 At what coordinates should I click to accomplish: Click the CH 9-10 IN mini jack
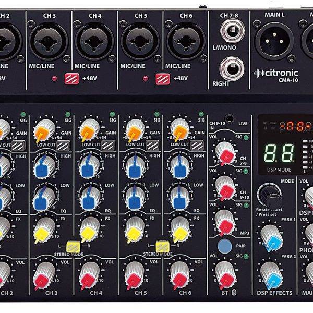[x=230, y=118]
